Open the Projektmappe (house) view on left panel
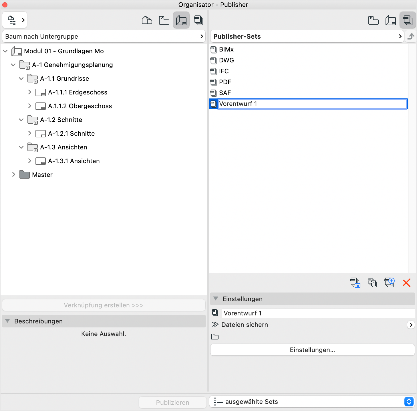The height and width of the screenshot is (411, 417). [x=147, y=20]
